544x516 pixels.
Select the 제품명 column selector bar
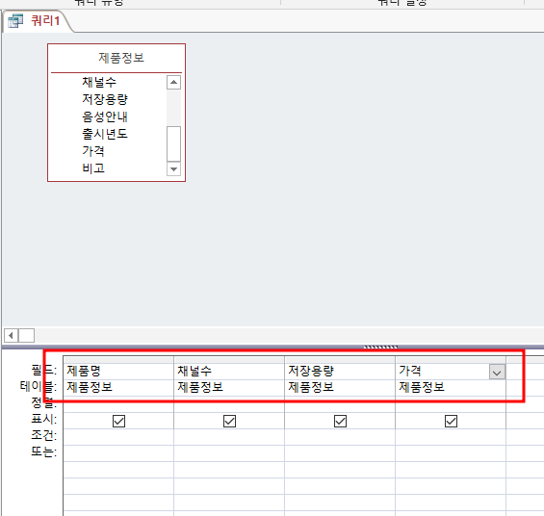click(x=118, y=360)
